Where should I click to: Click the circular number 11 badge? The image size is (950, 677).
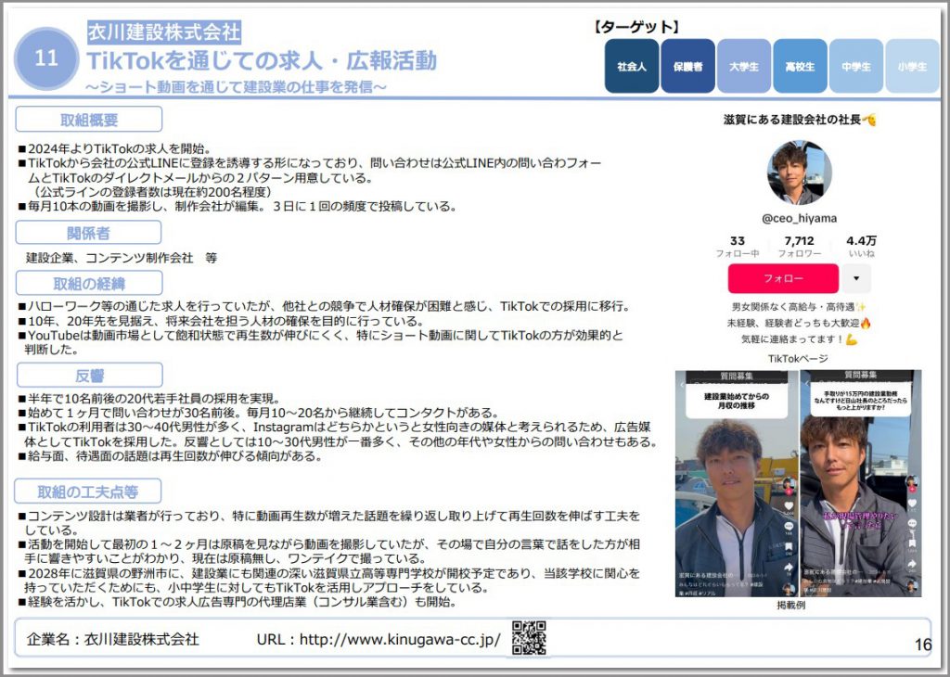coord(46,58)
